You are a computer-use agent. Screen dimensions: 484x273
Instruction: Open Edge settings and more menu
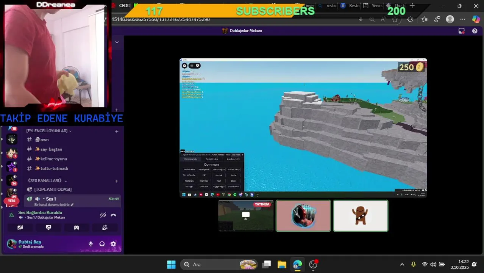[x=463, y=19]
